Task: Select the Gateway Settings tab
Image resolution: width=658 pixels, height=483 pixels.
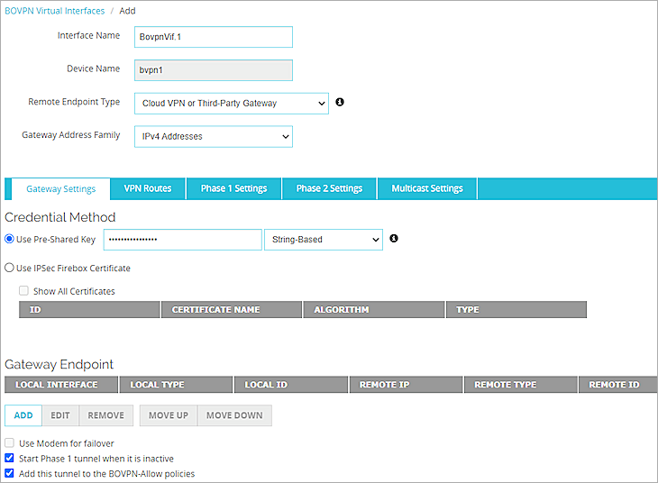Action: point(60,188)
